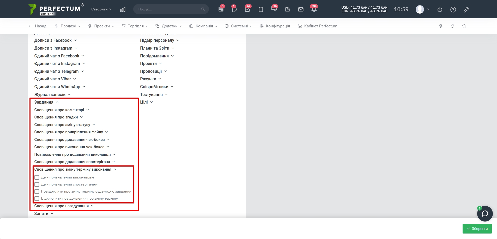Viewport: 497px width, 239px height.
Task: Check 'Де я призначений спостерігачем' checkbox
Action: (37, 184)
